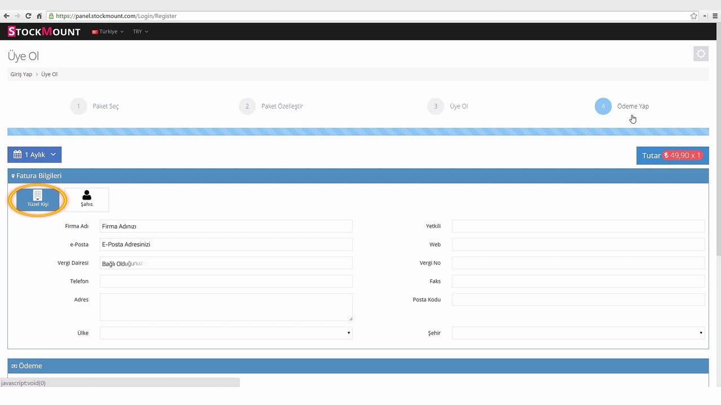Click the browser address bar URL
Image resolution: width=721 pixels, height=405 pixels.
(116, 16)
